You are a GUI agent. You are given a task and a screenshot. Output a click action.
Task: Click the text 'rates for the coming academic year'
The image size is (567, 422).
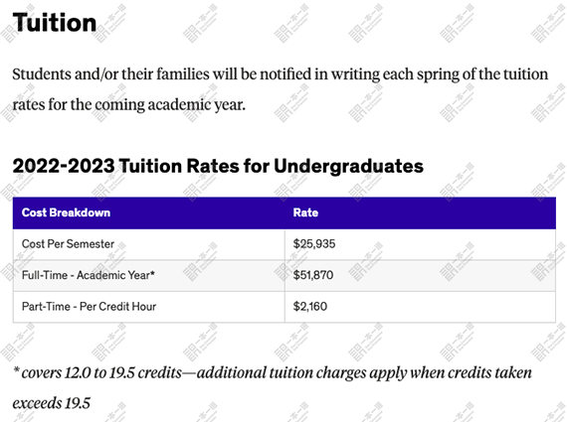pos(129,105)
